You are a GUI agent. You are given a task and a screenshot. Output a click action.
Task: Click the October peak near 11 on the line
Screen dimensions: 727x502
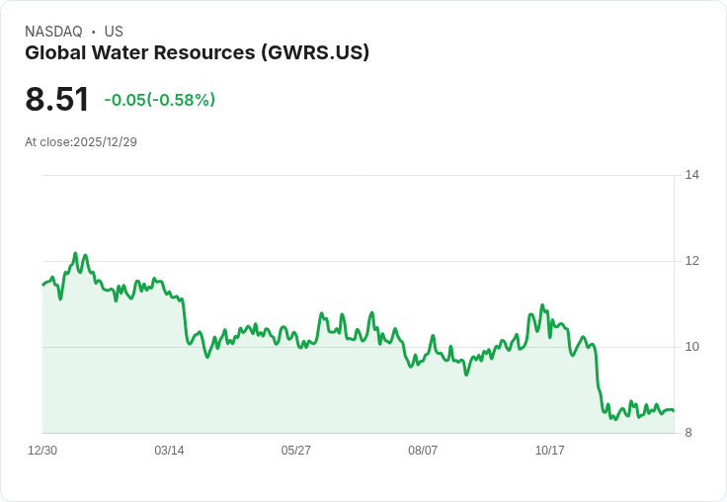point(542,305)
